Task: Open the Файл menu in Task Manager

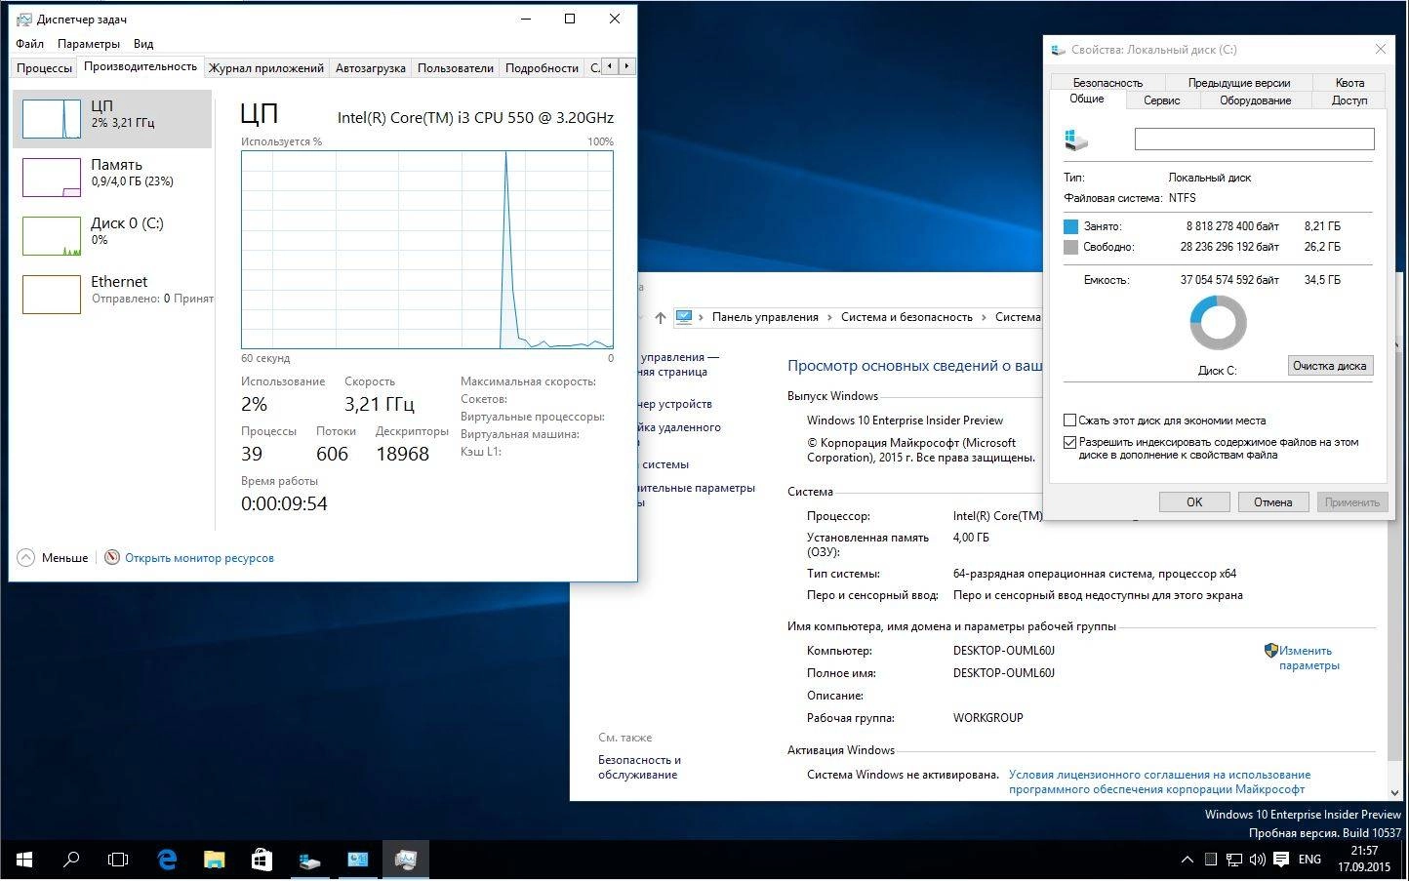Action: [29, 44]
